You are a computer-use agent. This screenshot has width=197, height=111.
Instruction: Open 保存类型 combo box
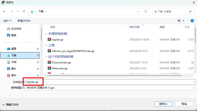tap(111, 88)
